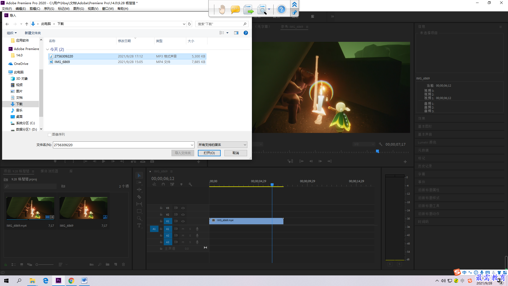Click the program monitor playhead marker
The height and width of the screenshot is (286, 508).
pos(378,151)
